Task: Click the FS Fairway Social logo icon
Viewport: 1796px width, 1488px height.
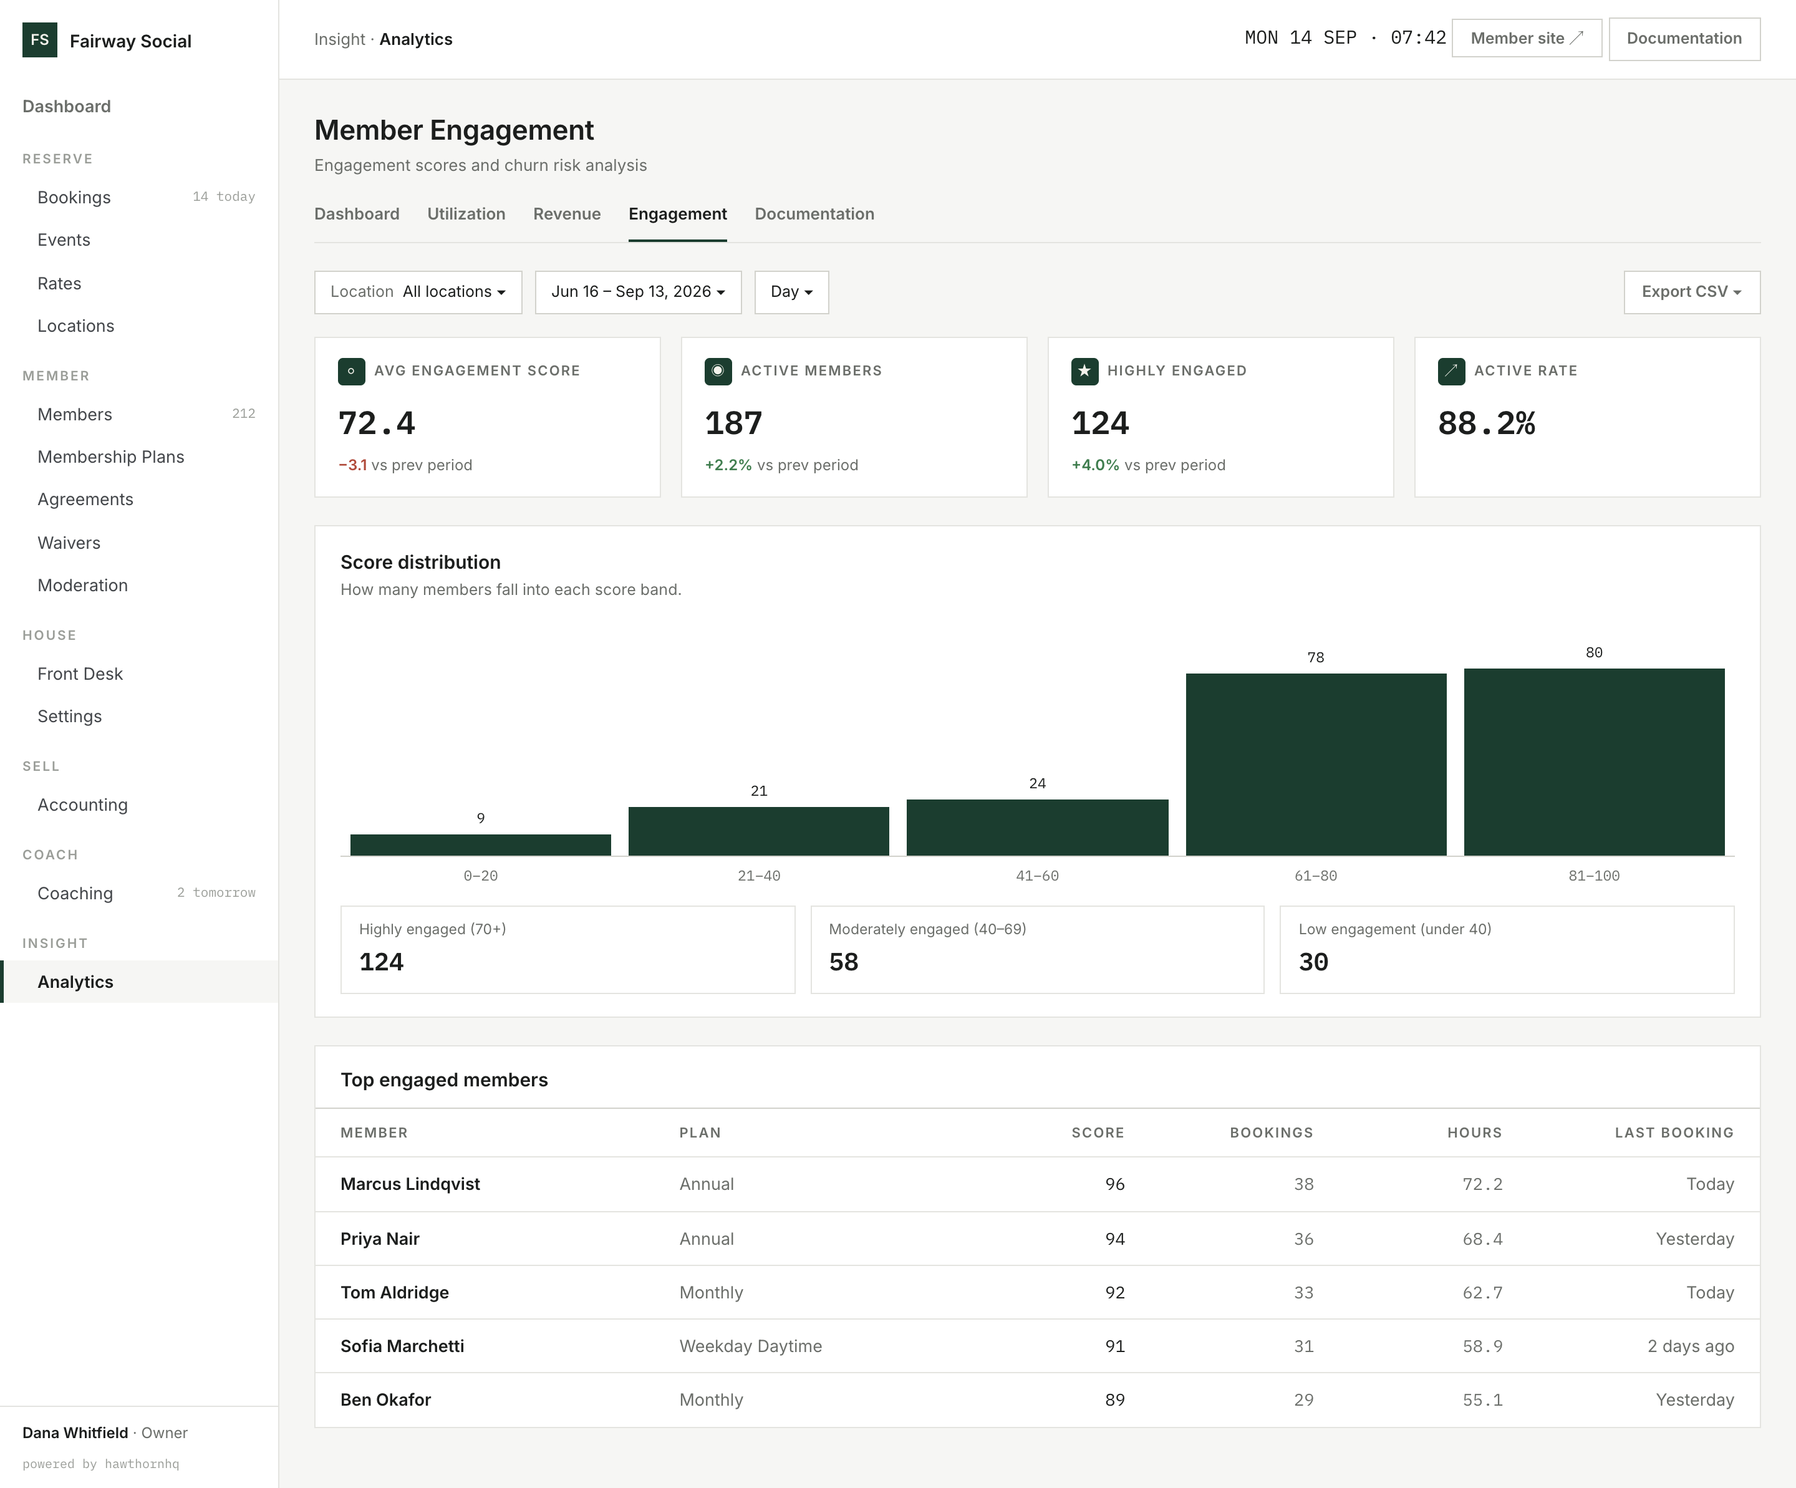Action: tap(39, 40)
